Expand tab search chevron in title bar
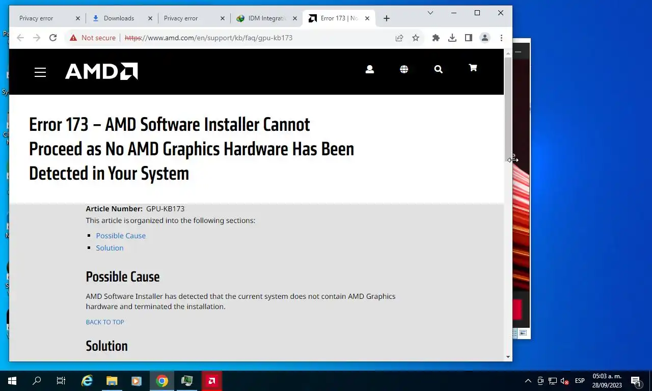Screen dimensions: 652x391 tap(430, 13)
